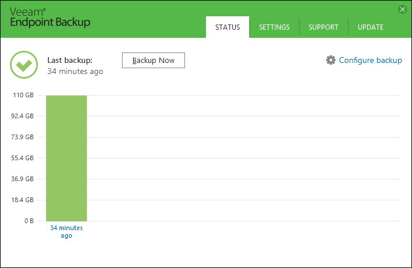Click the green success checkmark status icon
The image size is (412, 268).
coord(24,65)
